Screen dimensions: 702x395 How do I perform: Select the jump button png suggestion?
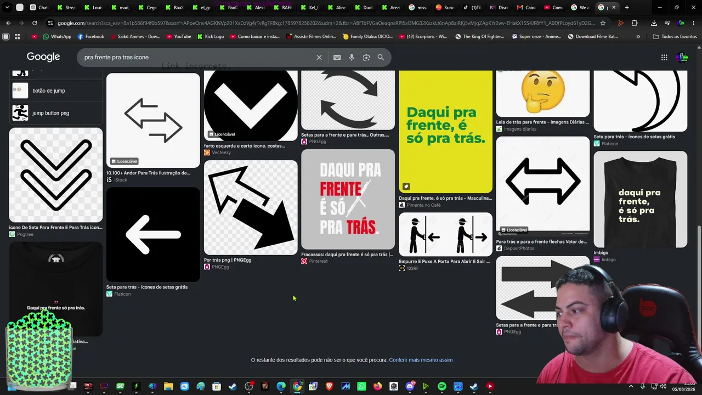click(x=56, y=113)
